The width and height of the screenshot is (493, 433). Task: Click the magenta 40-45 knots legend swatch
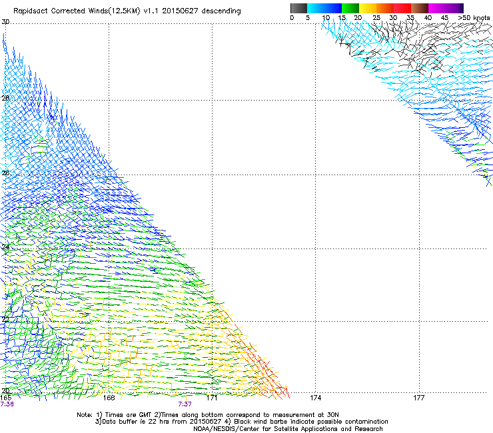click(x=437, y=8)
